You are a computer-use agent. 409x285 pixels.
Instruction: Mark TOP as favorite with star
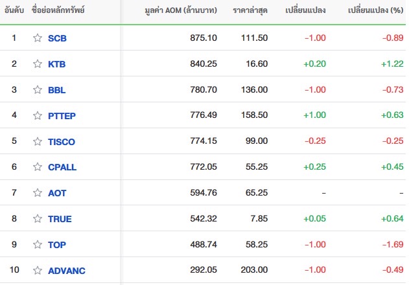pyautogui.click(x=38, y=244)
